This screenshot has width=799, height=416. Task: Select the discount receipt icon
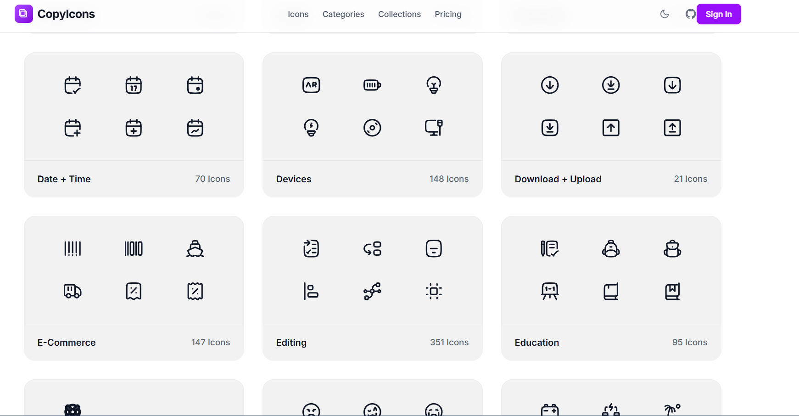[134, 291]
